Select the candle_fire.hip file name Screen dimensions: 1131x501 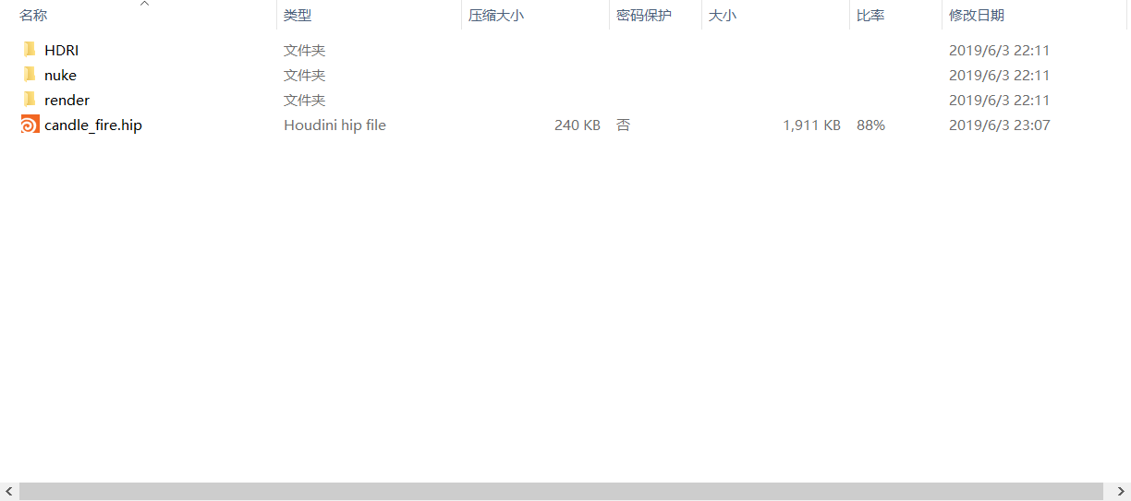click(93, 125)
